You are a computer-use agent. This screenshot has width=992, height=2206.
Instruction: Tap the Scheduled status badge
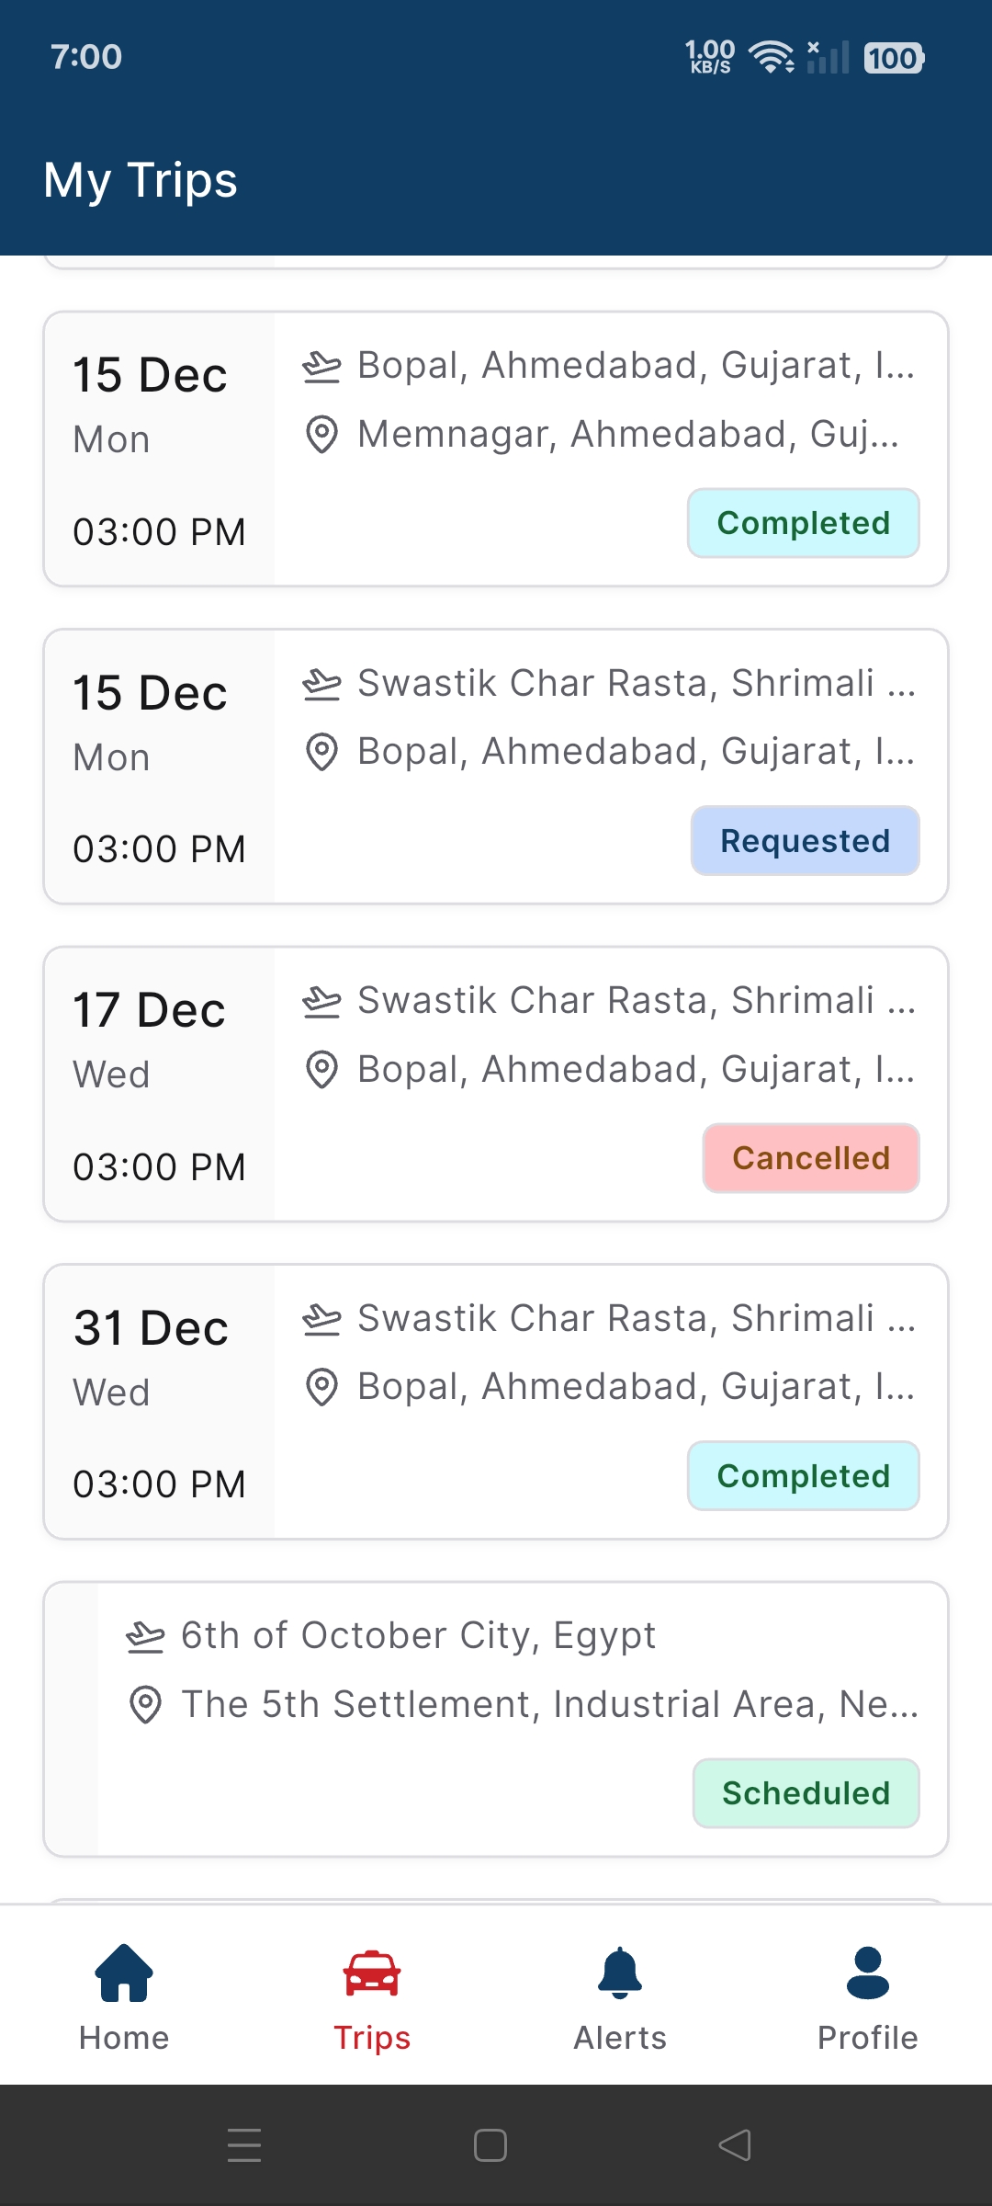coord(806,1793)
